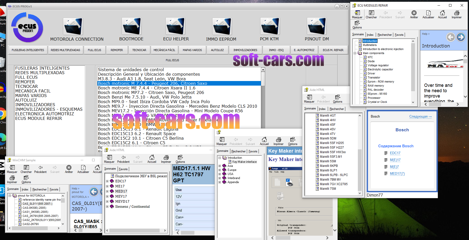The image size is (469, 240).
Task: Collapse Main components tree node
Action: point(355,53)
